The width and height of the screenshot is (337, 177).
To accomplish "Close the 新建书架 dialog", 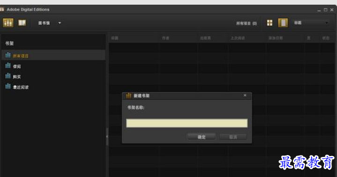I will point(245,95).
